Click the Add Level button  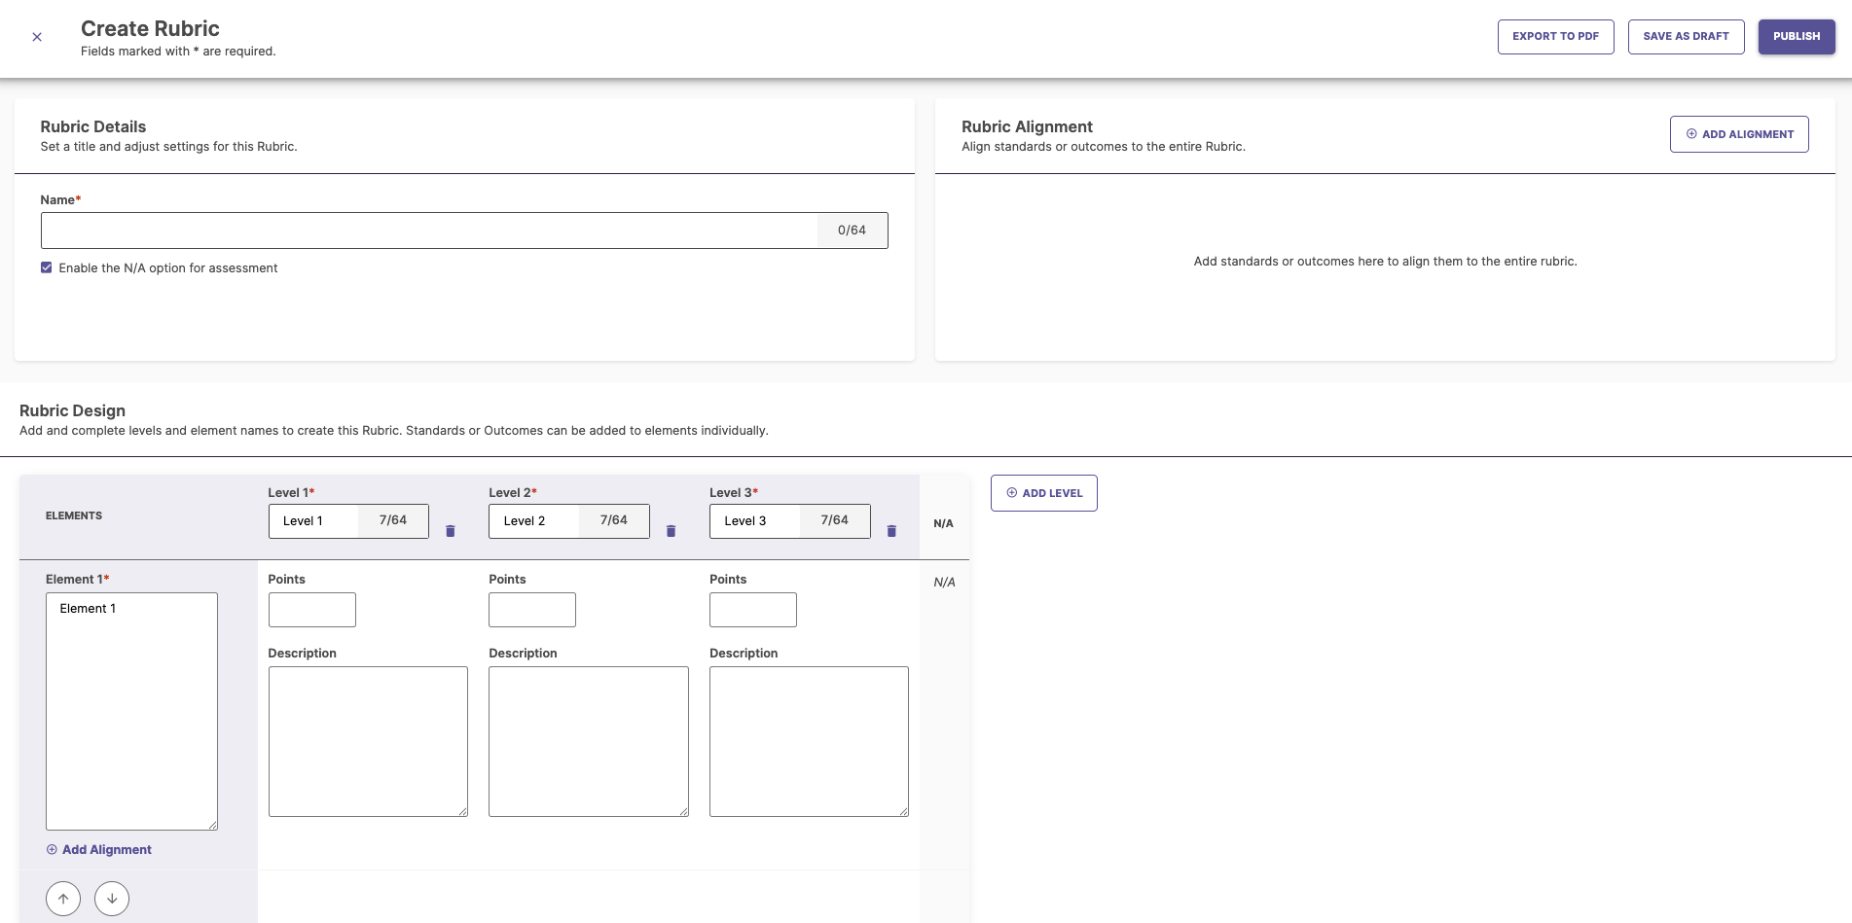[x=1044, y=493]
